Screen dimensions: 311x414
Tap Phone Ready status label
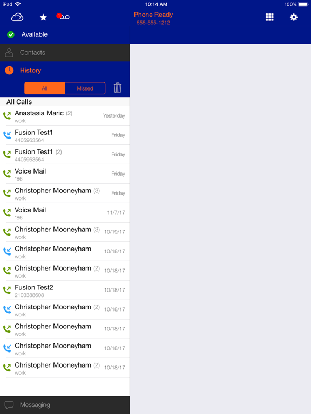pos(153,15)
